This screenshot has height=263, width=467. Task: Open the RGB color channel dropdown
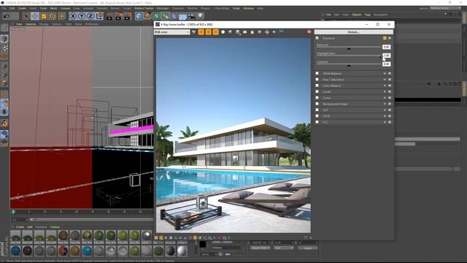tap(172, 32)
